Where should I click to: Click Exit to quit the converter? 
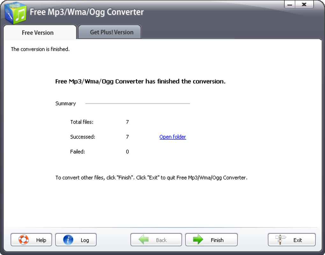point(292,240)
